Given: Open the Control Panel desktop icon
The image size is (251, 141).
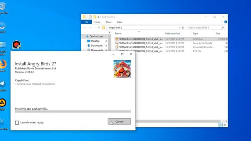Looking at the screenshot, I should pyautogui.click(x=3, y=49).
